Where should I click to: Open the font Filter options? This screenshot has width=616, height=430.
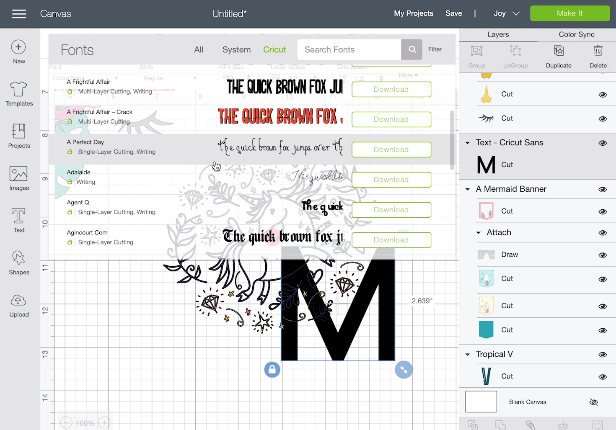pos(435,49)
